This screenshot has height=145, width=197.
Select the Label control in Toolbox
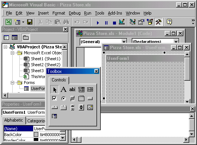tap(64, 90)
